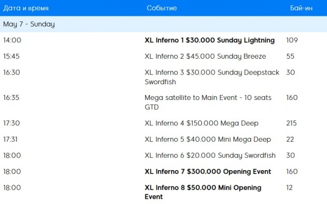Click the 109 buy-in value

coord(292,40)
